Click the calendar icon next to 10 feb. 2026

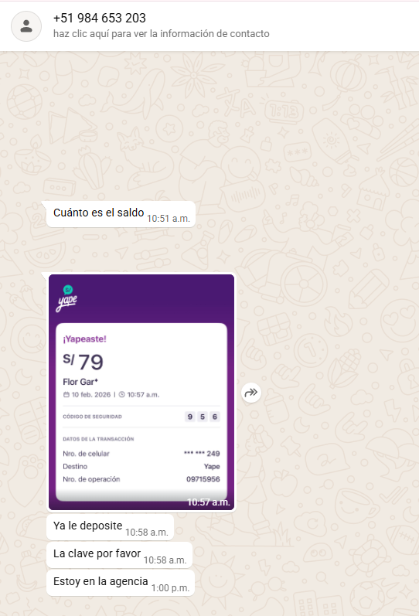[66, 394]
